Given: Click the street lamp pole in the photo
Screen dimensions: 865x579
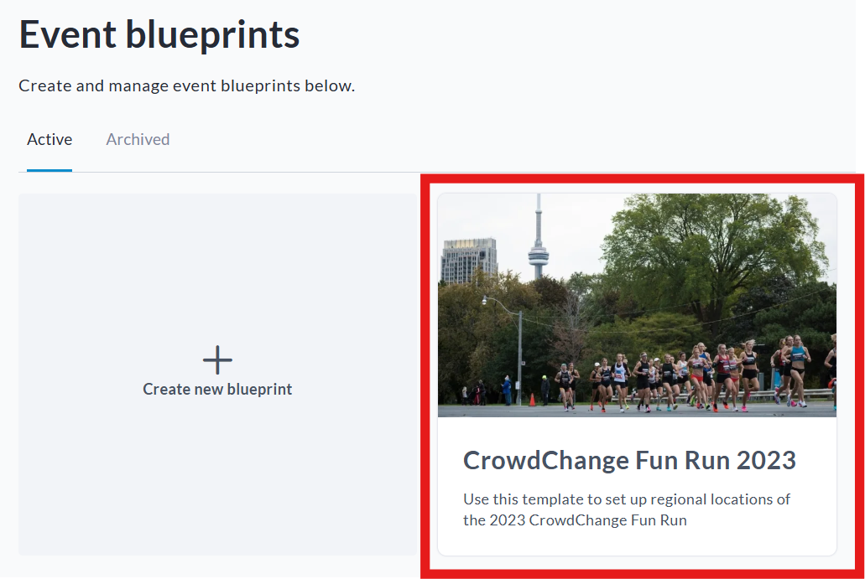Looking at the screenshot, I should [519, 356].
